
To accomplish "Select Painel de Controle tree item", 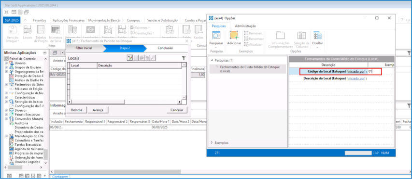I will 22,59.
